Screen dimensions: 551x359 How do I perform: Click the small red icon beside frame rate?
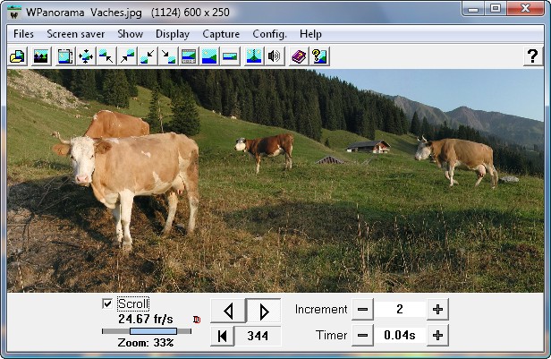pyautogui.click(x=197, y=319)
